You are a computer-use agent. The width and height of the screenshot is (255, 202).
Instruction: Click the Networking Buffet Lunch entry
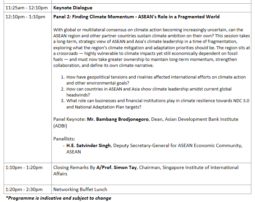(x=80, y=189)
